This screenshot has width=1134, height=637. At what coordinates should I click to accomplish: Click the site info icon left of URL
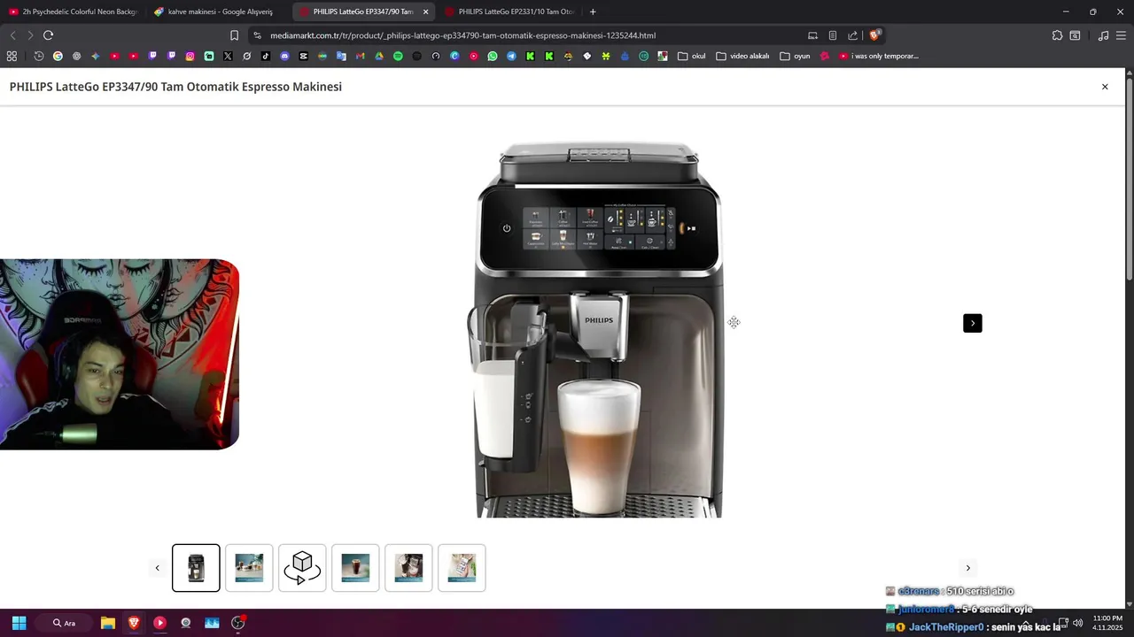[257, 35]
